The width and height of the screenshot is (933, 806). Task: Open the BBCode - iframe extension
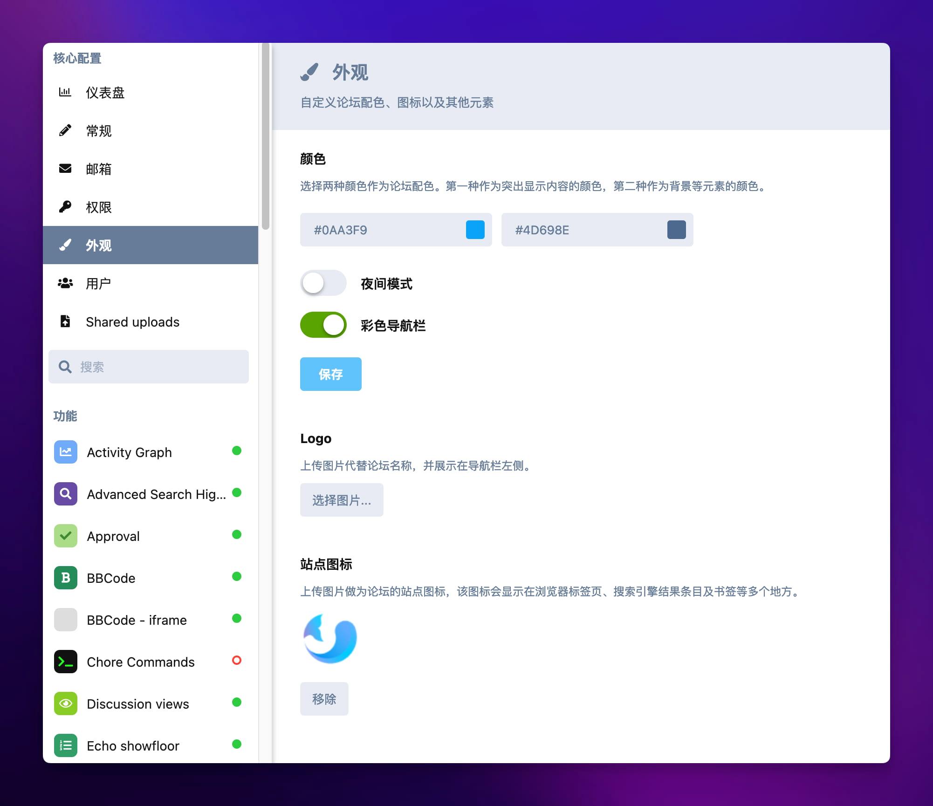[151, 620]
